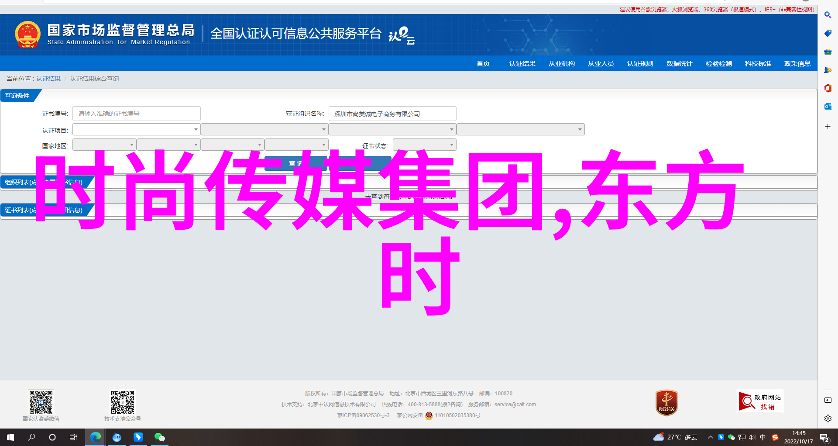Open 科技标准 navigation item
The image size is (838, 446).
(758, 64)
